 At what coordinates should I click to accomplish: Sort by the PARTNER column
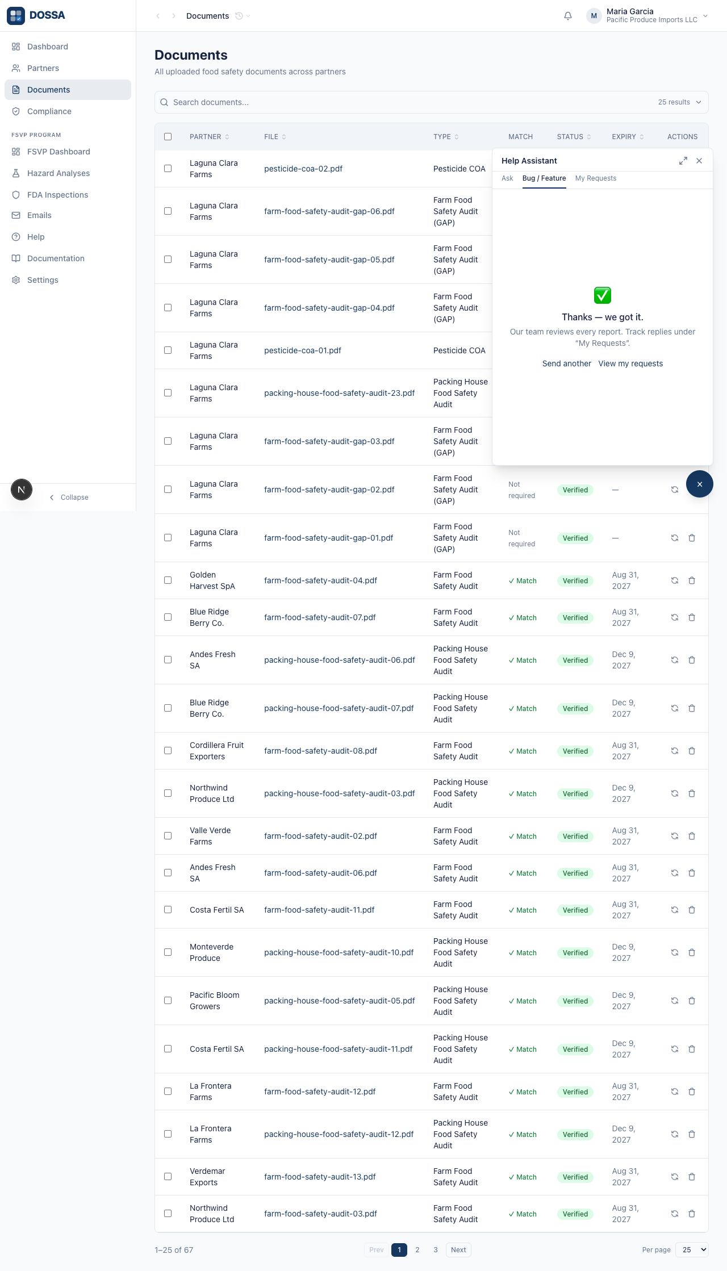(210, 137)
